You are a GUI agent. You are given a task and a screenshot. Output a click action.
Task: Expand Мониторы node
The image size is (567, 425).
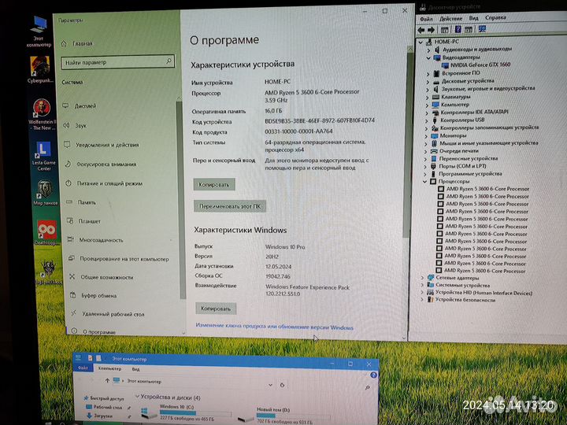[x=426, y=136]
